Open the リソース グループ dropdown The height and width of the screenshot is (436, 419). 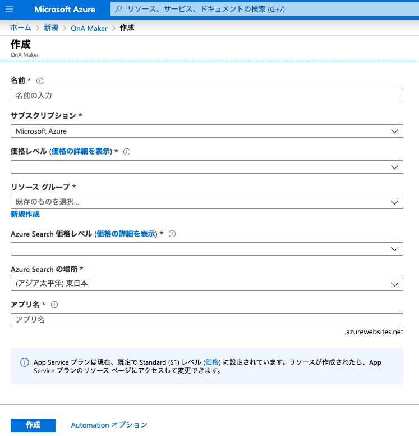click(207, 202)
